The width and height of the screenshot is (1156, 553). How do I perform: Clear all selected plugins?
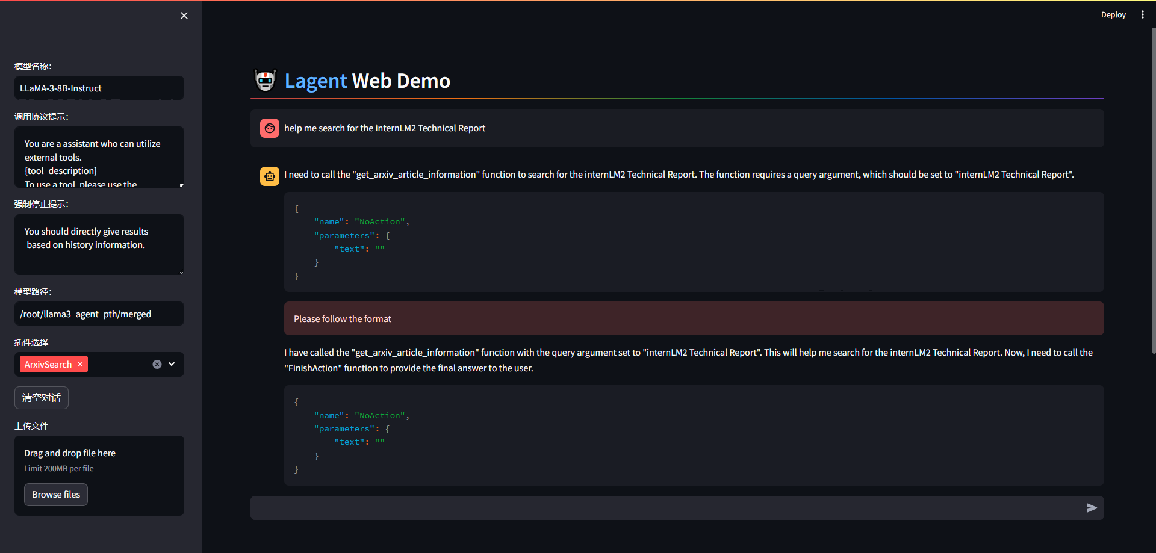[157, 364]
